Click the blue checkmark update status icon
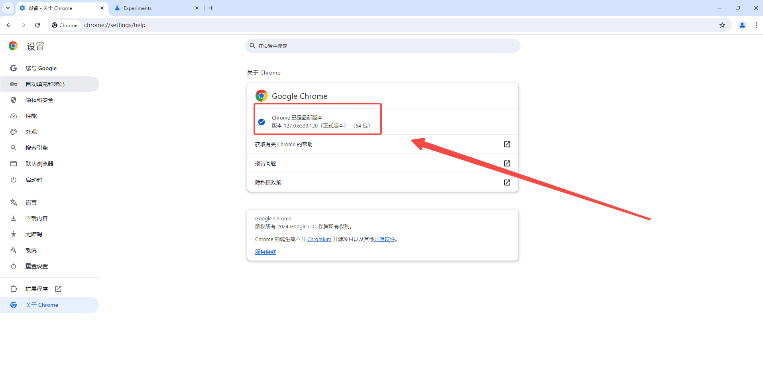 pos(262,122)
